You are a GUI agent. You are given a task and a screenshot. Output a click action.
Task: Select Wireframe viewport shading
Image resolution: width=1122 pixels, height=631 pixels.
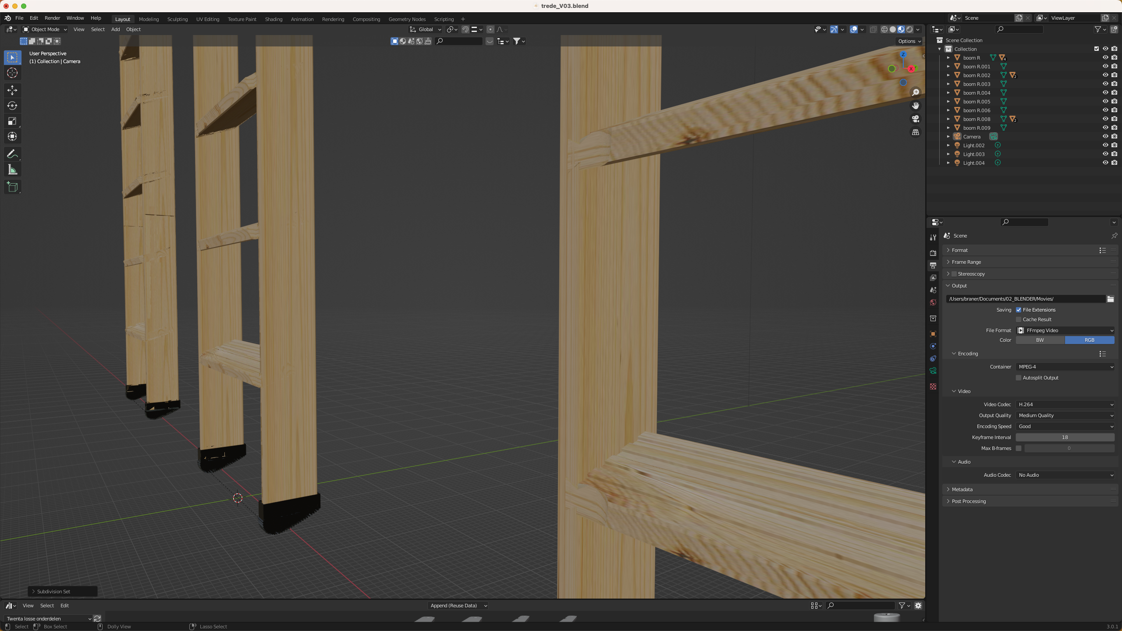(x=884, y=29)
